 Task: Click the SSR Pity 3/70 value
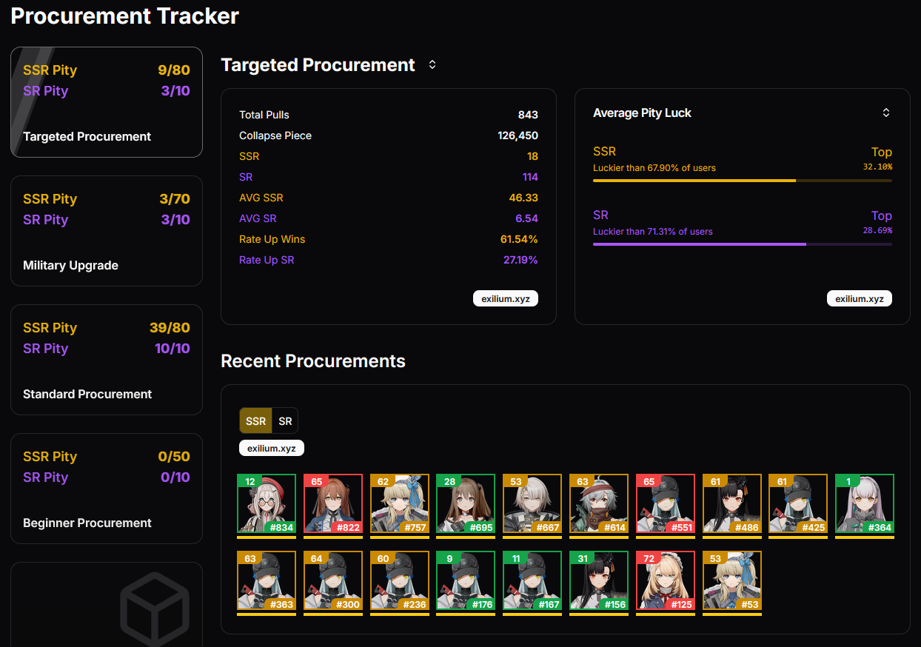click(x=175, y=199)
